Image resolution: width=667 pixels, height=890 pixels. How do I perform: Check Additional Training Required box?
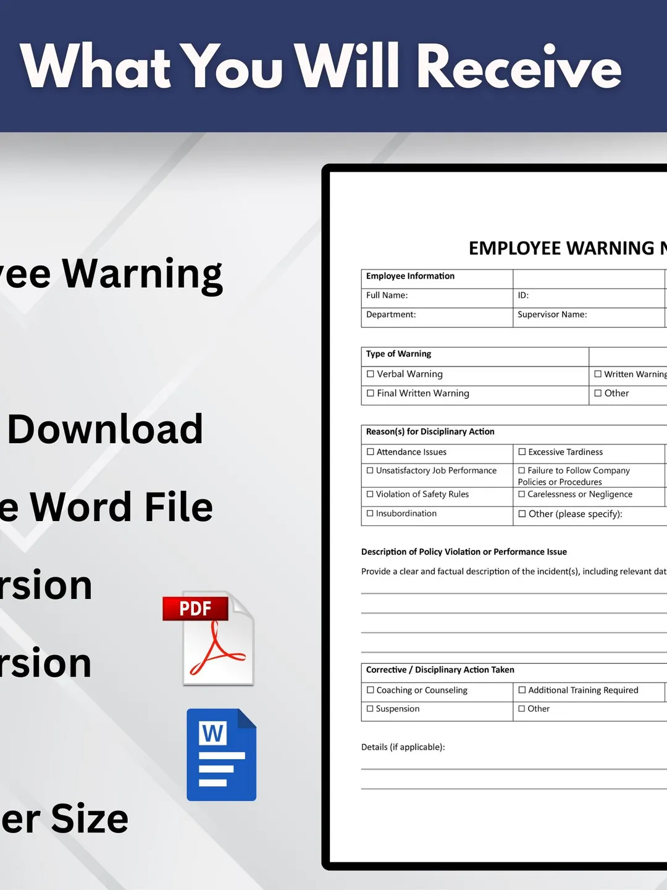click(522, 690)
